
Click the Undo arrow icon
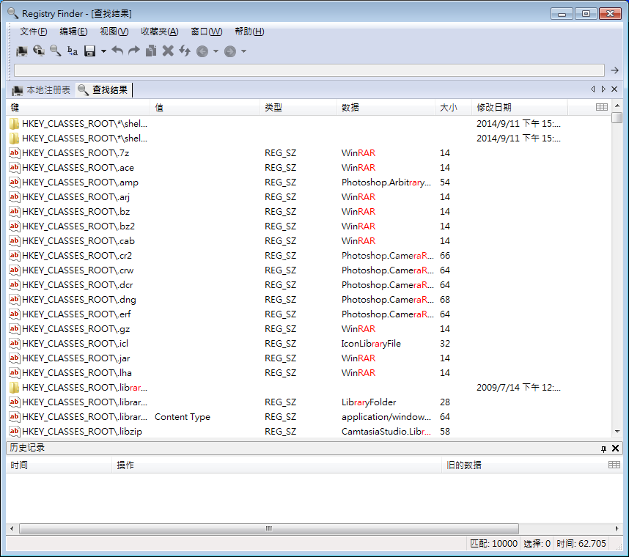(x=117, y=51)
